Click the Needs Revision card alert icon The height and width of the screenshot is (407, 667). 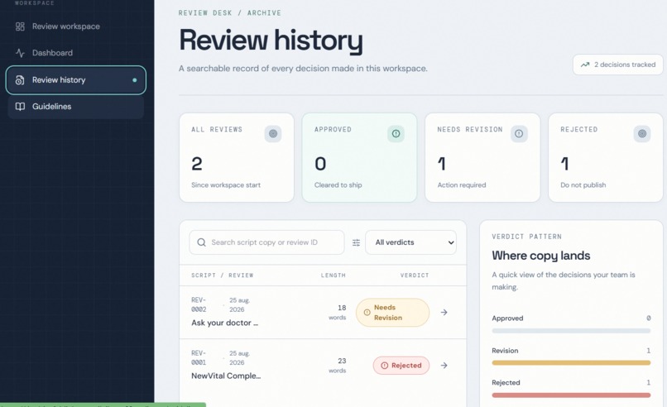coord(519,133)
